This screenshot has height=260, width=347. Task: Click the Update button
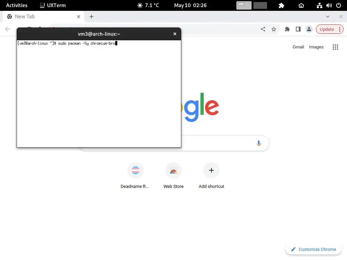click(327, 29)
